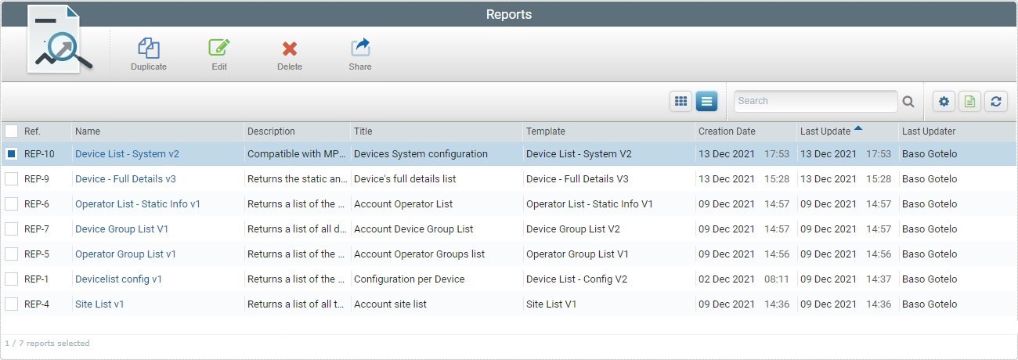Sort by the Description column header
This screenshot has width=1018, height=360.
click(271, 131)
